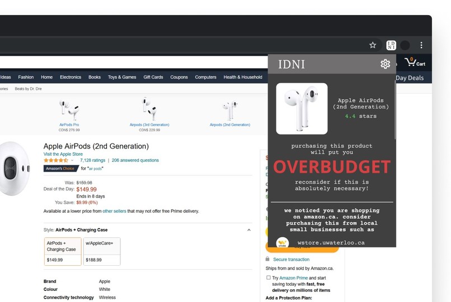Click the 4.4 stars rating in IDNI popup

pos(361,116)
